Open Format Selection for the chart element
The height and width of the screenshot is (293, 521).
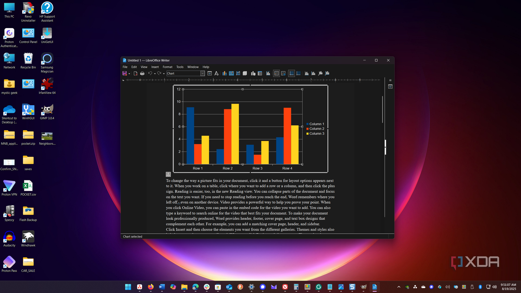point(209,73)
